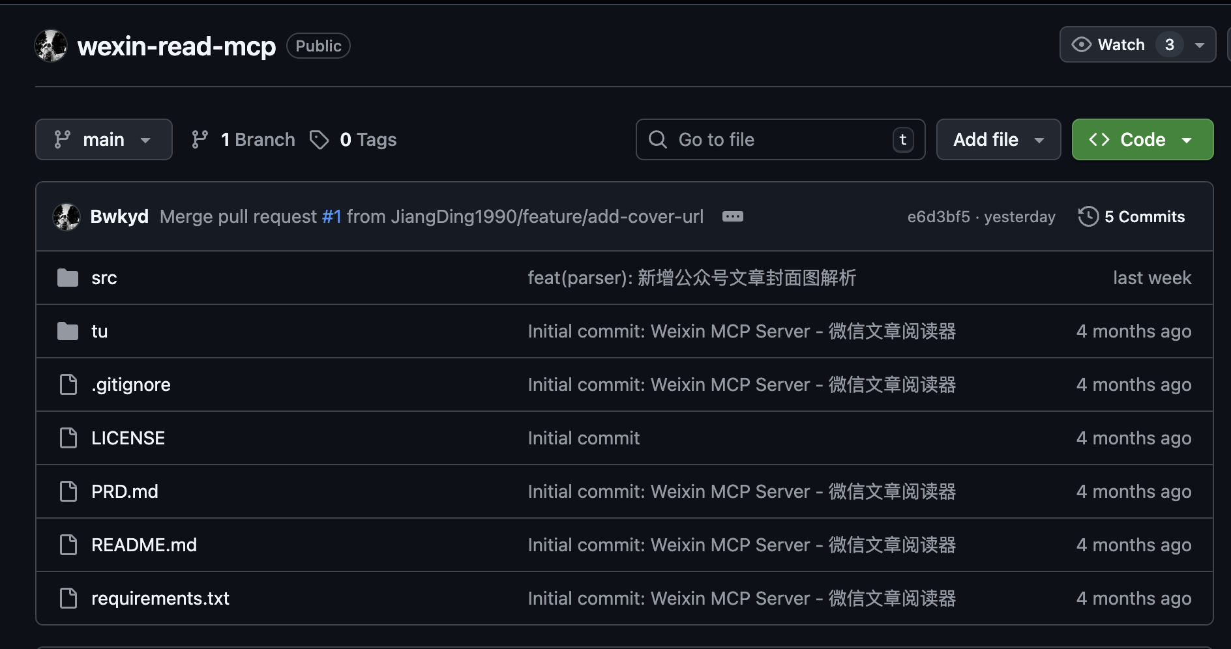Open commit hash e6d3bf5
The width and height of the screenshot is (1231, 649).
tap(939, 217)
